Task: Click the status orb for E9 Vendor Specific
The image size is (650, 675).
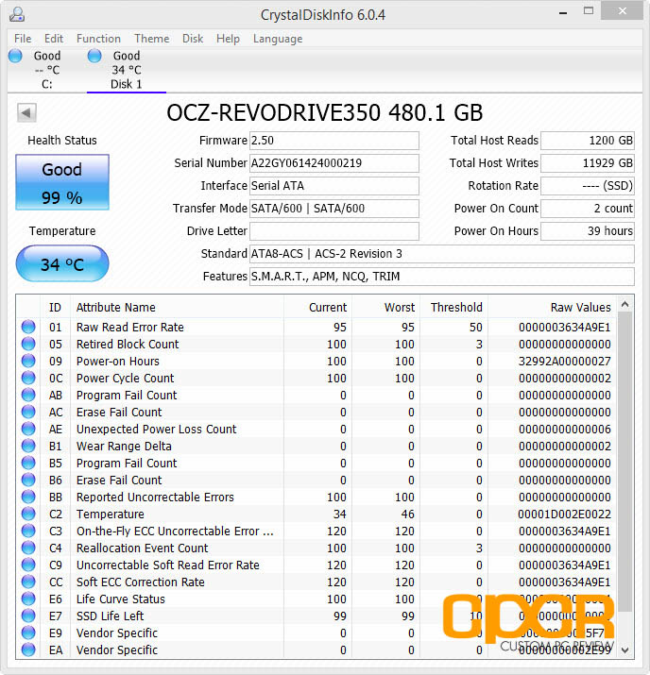Action: tap(28, 633)
